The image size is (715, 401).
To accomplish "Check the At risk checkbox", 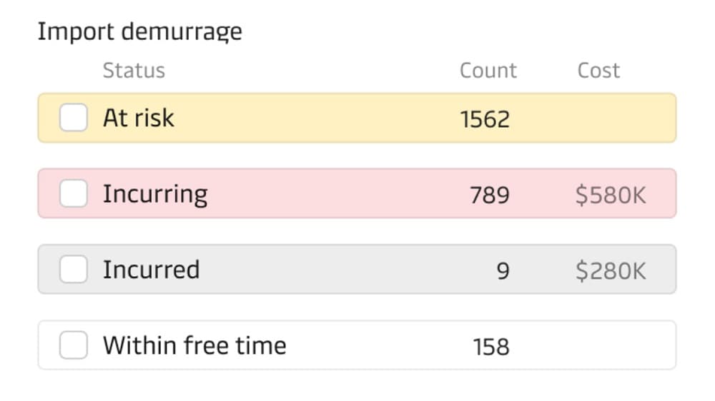I will [74, 118].
